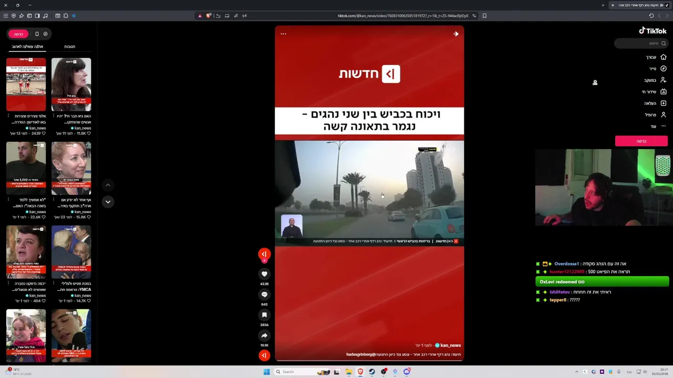Bookmark this page in address bar
Screen dimensions: 673x378
(484, 16)
